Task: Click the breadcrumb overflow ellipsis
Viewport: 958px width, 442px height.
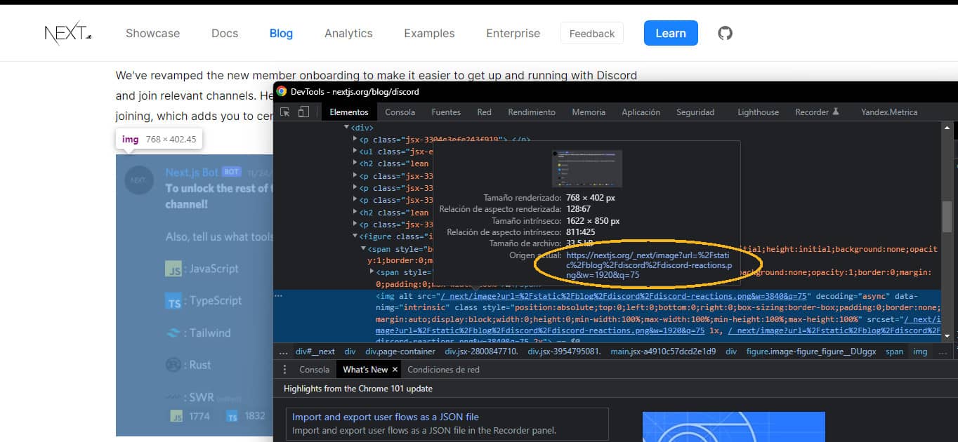Action: coord(283,351)
